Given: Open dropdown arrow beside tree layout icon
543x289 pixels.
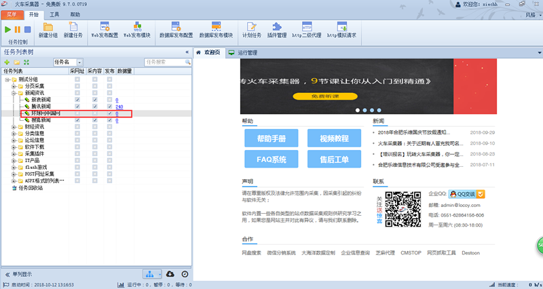Looking at the screenshot, I should tap(160, 274).
